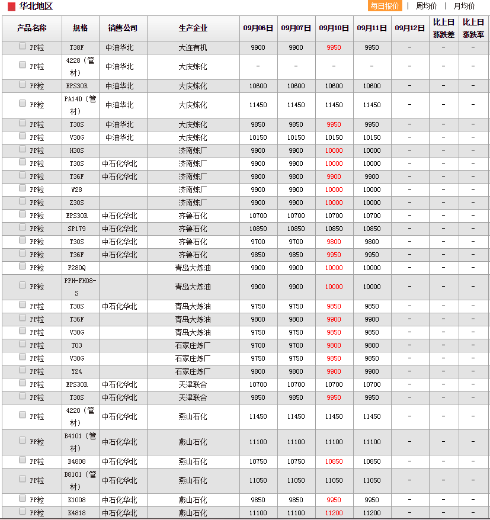Select checkbox for H30S 济南炼厂 row
The image size is (490, 520).
[x=23, y=149]
